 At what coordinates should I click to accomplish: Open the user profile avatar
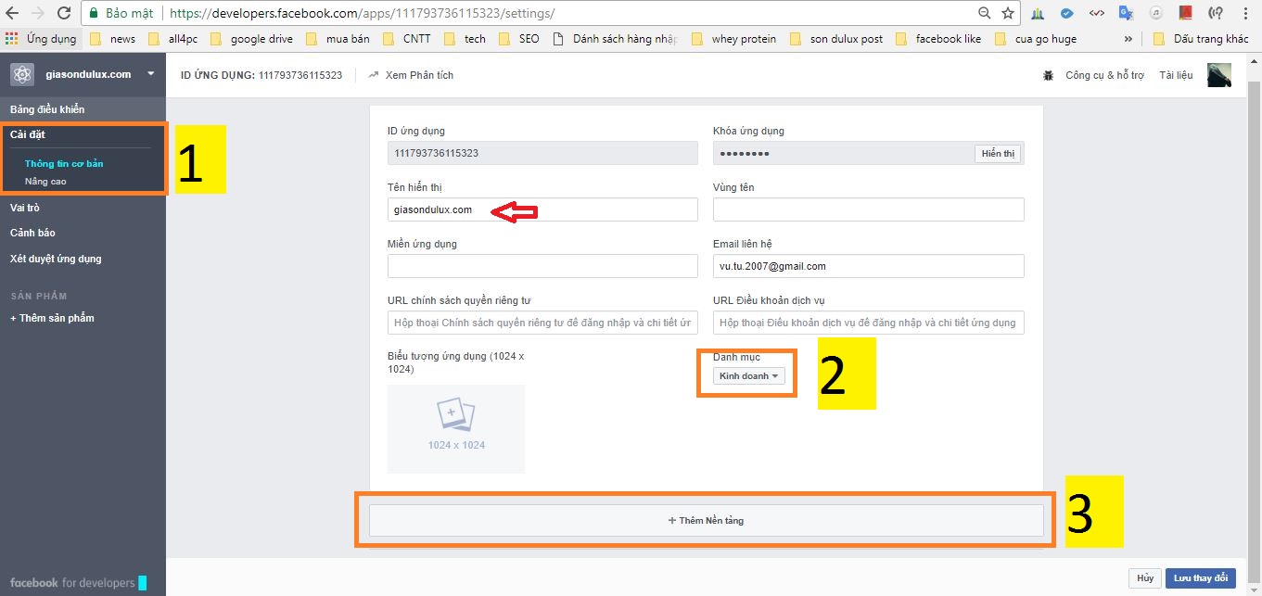(1219, 75)
